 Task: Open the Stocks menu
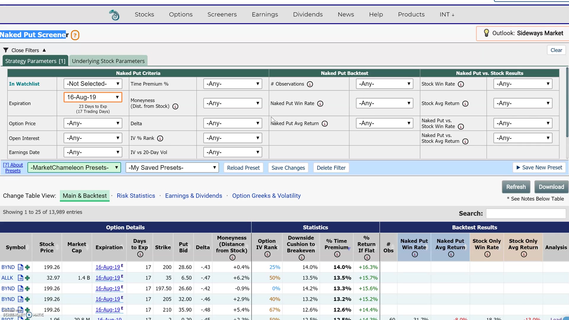pyautogui.click(x=144, y=15)
